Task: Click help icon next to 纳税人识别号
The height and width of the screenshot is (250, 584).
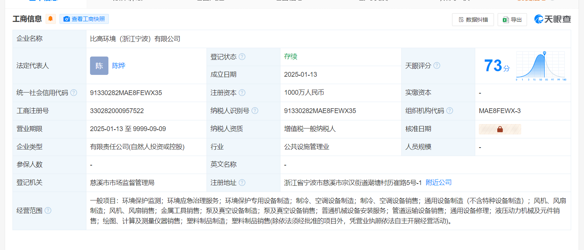Action: tap(255, 110)
